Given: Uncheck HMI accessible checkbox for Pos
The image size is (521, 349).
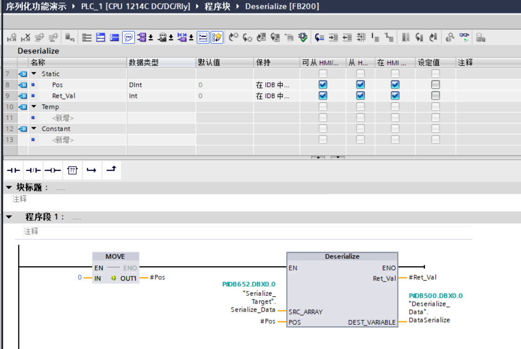Looking at the screenshot, I should pyautogui.click(x=323, y=85).
